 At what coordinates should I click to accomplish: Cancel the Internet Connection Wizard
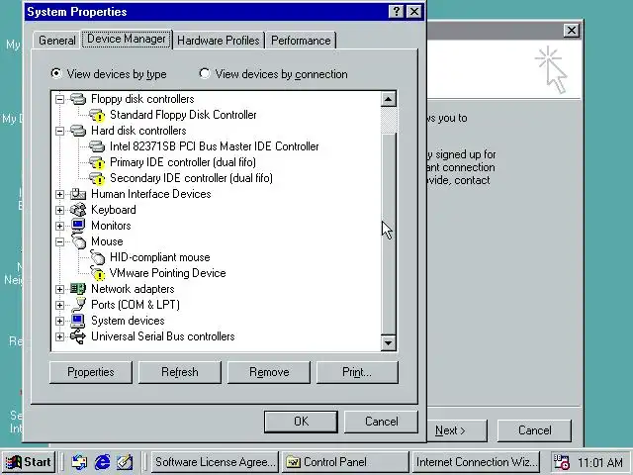[534, 430]
